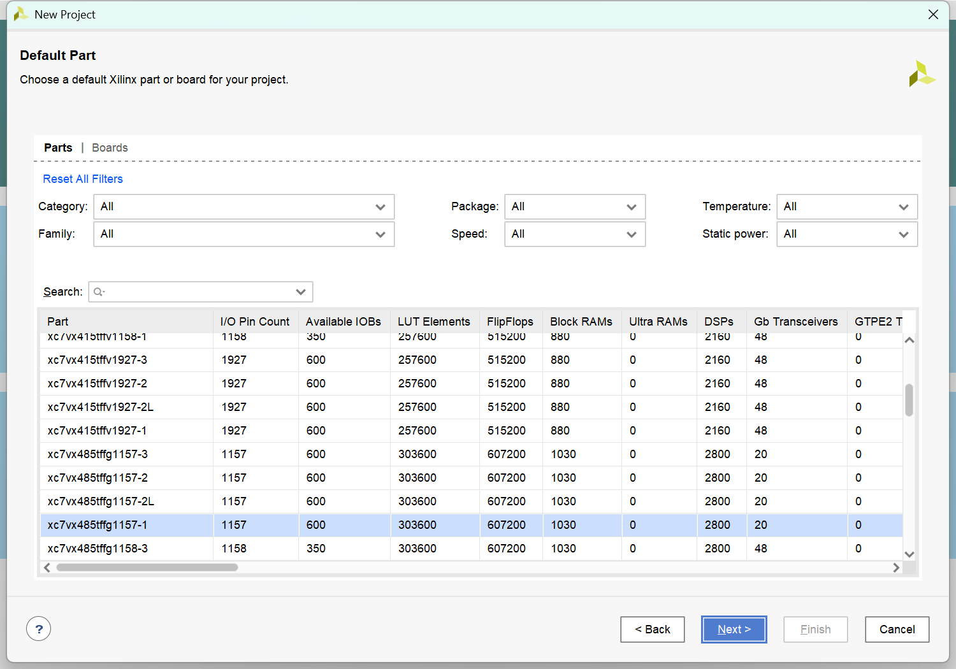Switch to the Boards tab
Viewport: 956px width, 669px height.
coord(110,148)
